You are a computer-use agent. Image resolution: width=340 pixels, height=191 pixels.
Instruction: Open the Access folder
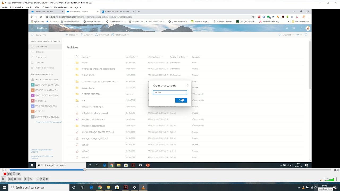tap(84, 63)
